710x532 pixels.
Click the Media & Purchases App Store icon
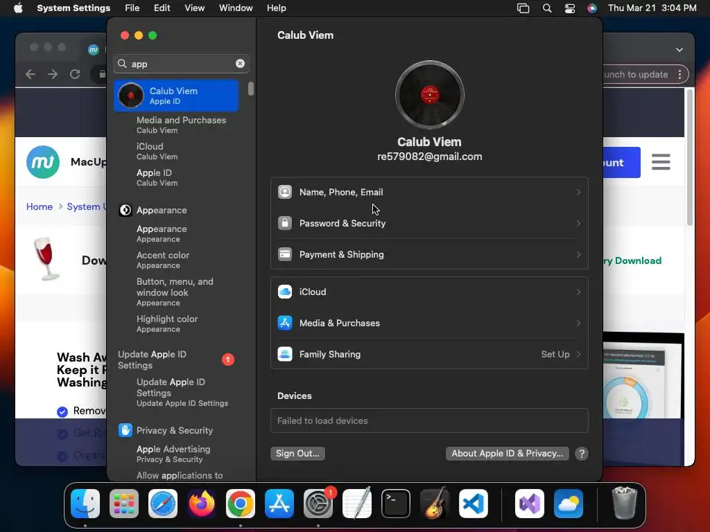[285, 323]
